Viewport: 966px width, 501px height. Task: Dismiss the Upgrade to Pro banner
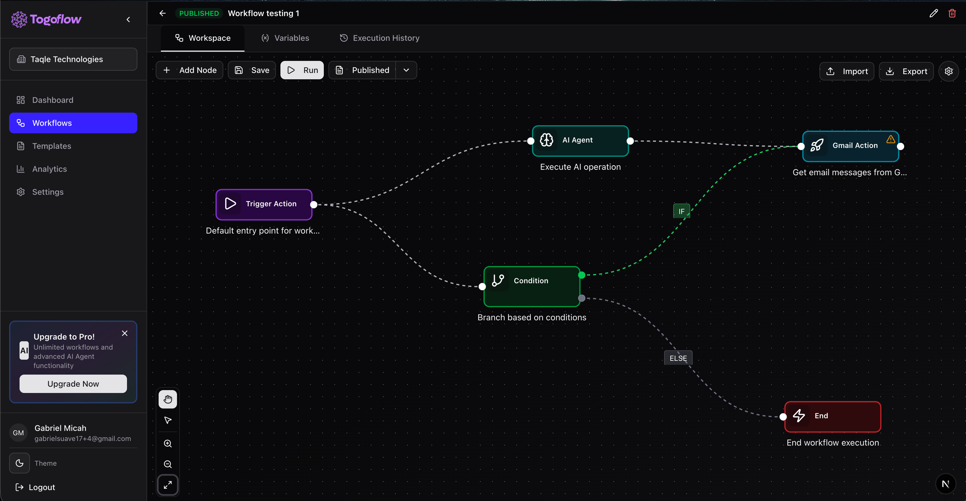[x=124, y=333]
